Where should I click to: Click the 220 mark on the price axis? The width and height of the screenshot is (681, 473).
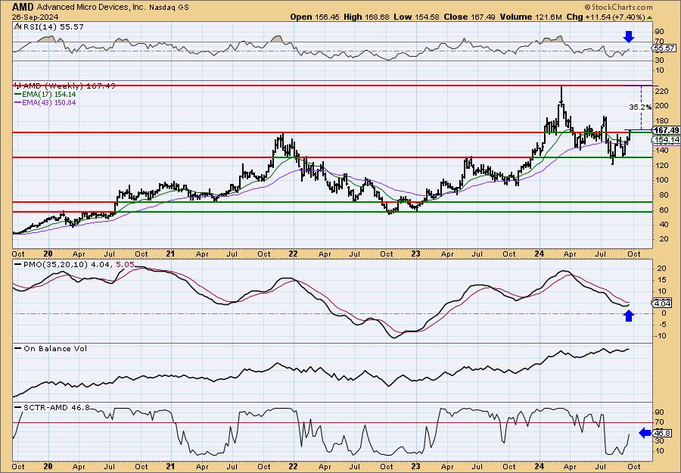pyautogui.click(x=662, y=92)
